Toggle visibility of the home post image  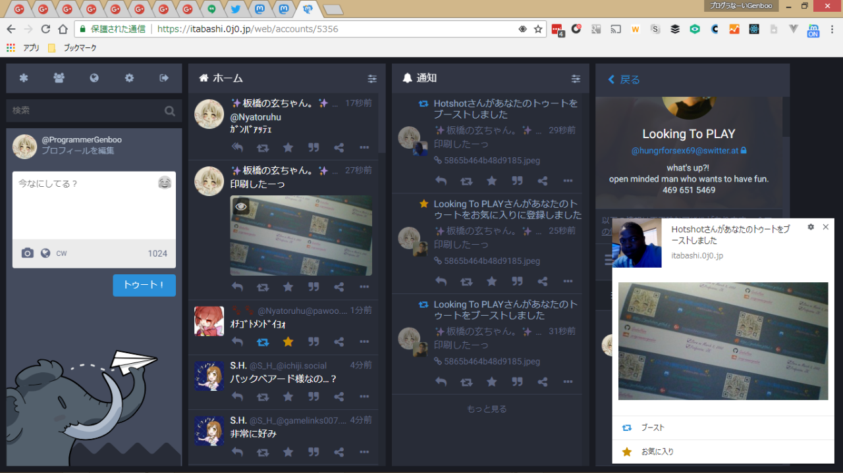tap(241, 207)
